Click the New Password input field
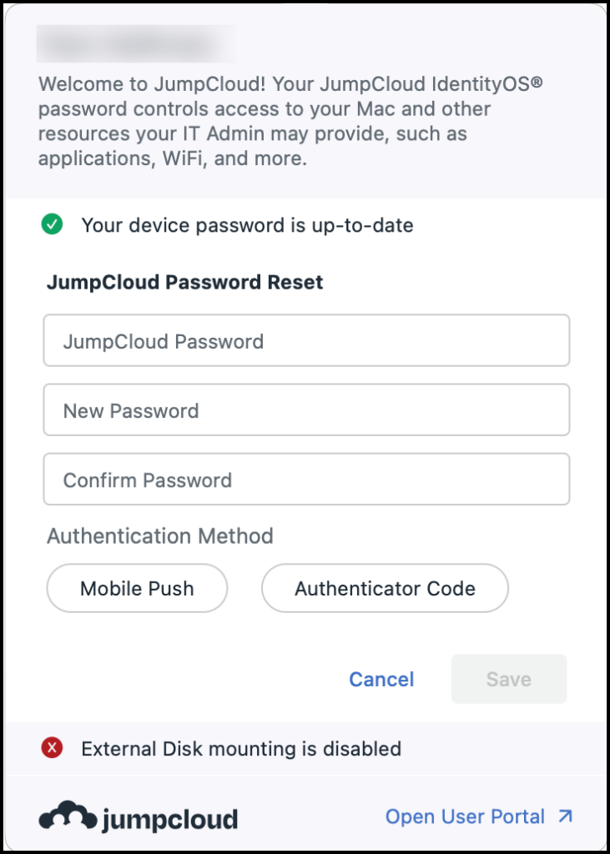Screen dimensions: 610x854 305,409
